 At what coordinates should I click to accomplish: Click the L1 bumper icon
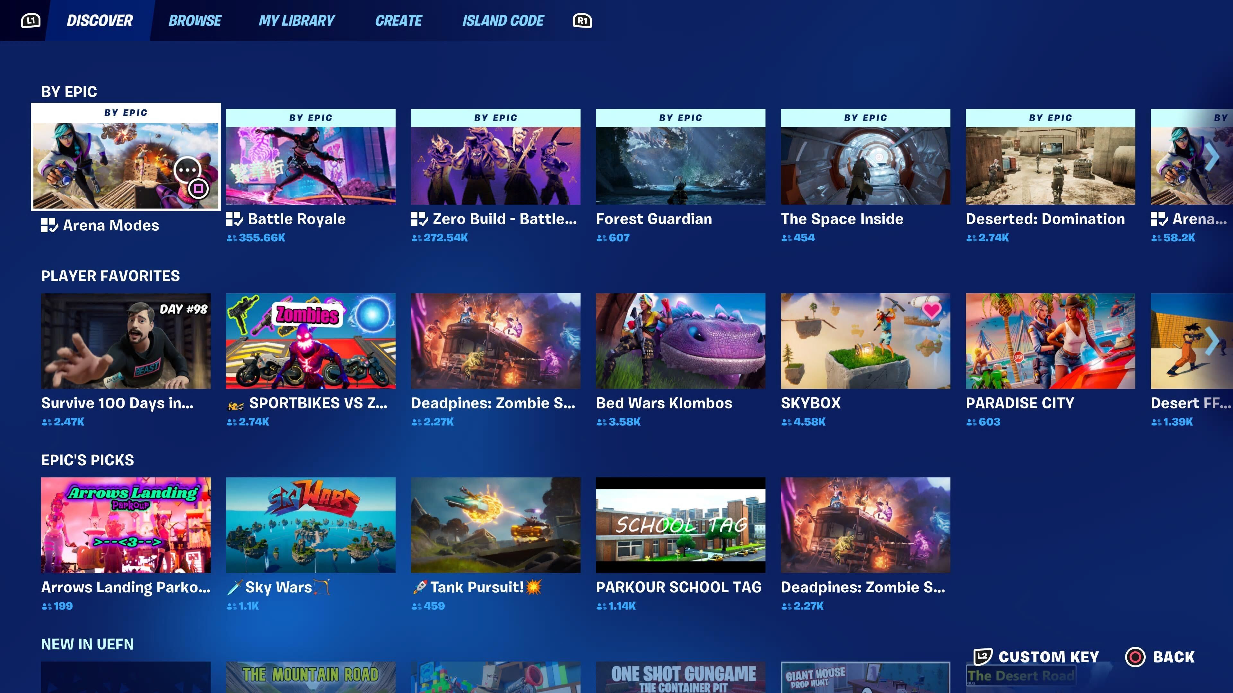31,21
